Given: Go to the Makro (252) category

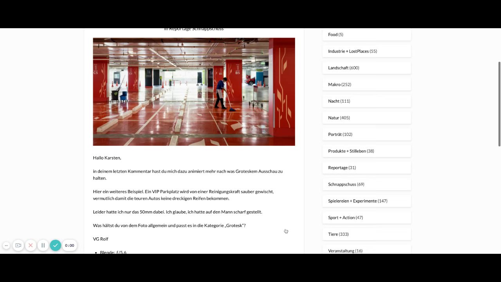Looking at the screenshot, I should 367,85.
